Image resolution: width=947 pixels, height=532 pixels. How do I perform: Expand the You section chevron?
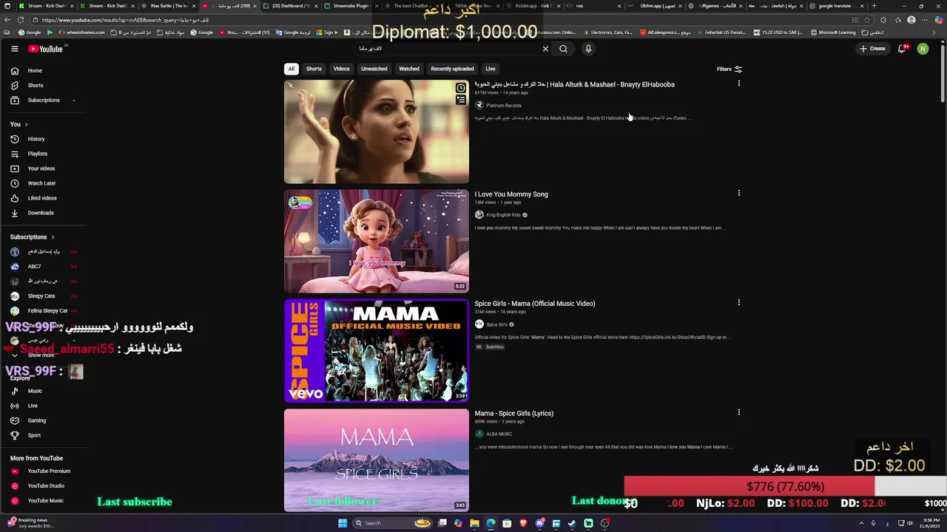click(x=26, y=124)
